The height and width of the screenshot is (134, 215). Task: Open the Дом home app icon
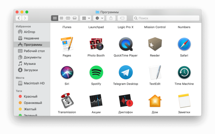pyautogui.click(x=155, y=101)
